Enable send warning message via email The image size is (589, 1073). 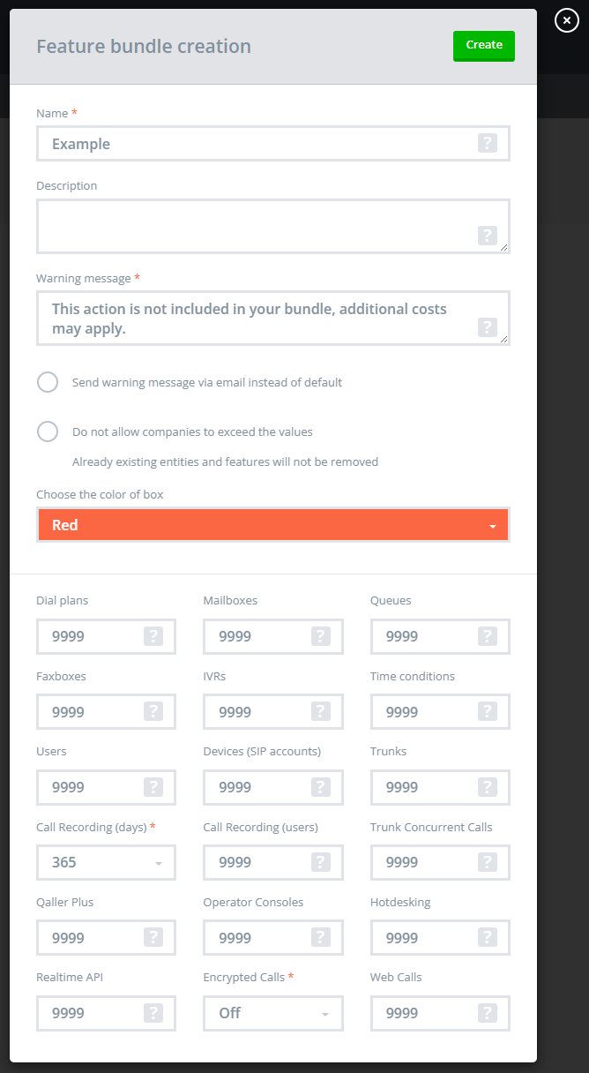pyautogui.click(x=48, y=382)
